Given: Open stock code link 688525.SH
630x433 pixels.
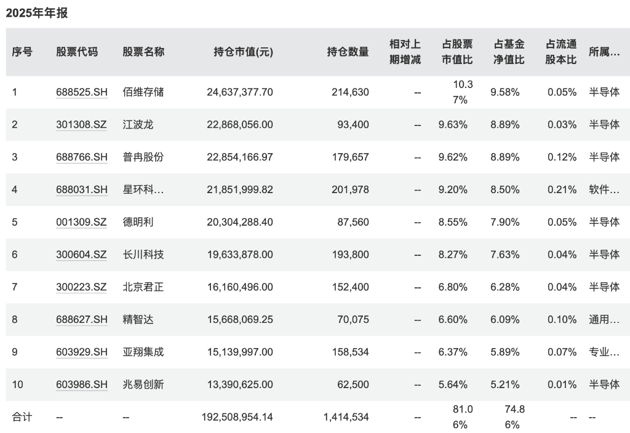Looking at the screenshot, I should [82, 92].
